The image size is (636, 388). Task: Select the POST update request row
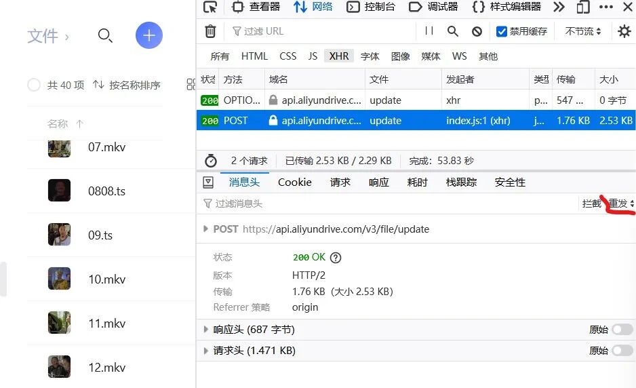[x=416, y=121]
